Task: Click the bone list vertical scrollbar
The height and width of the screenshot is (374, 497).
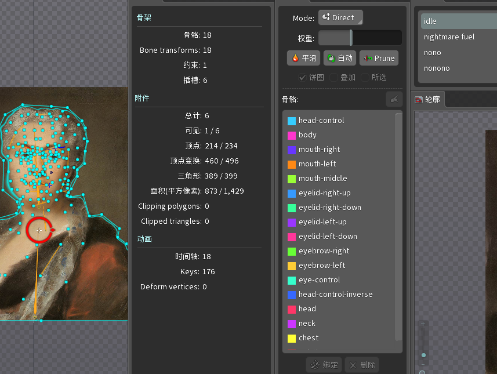Action: tap(399, 227)
